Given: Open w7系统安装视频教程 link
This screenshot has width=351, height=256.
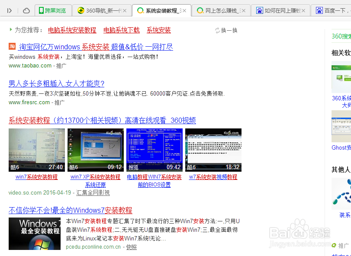Looking at the screenshot, I should tap(213, 177).
